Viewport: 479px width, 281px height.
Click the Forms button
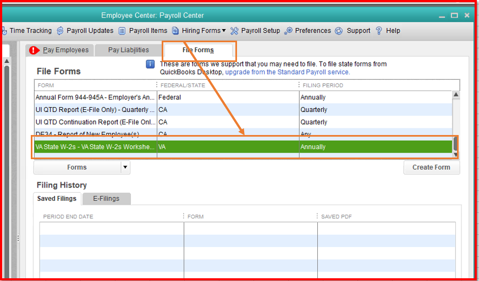77,167
